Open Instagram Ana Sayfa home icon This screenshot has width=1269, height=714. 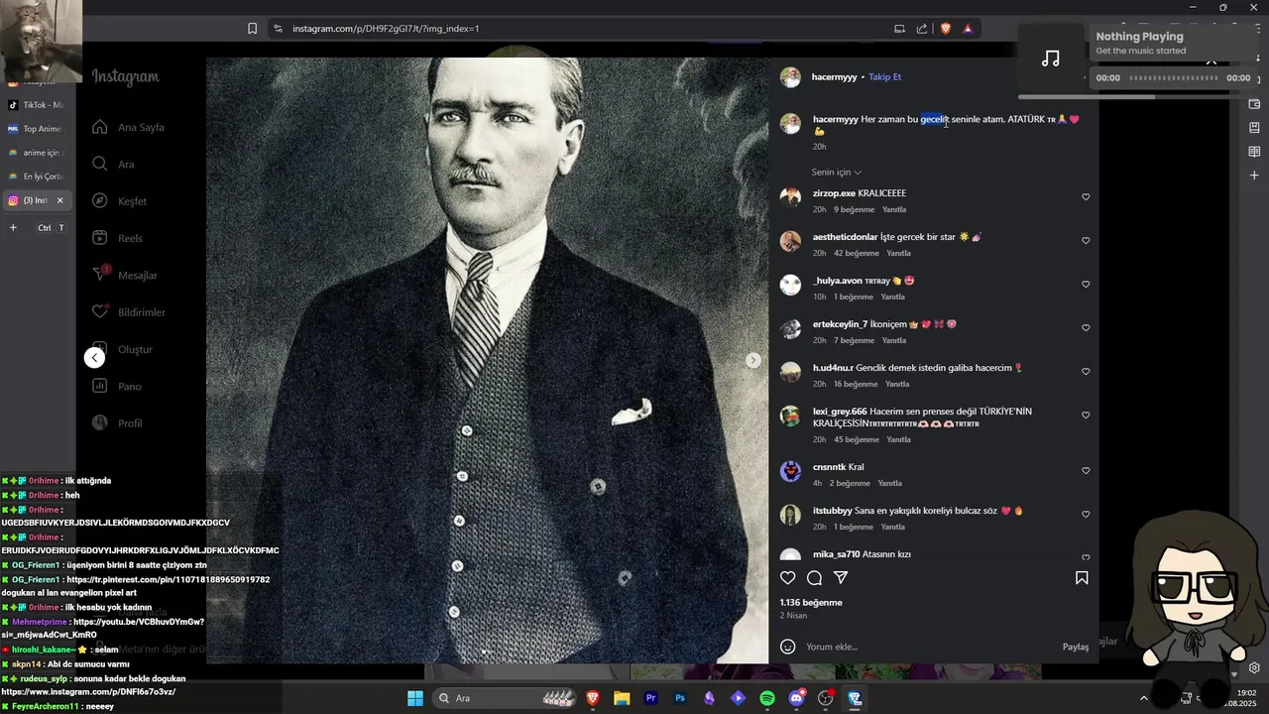100,127
